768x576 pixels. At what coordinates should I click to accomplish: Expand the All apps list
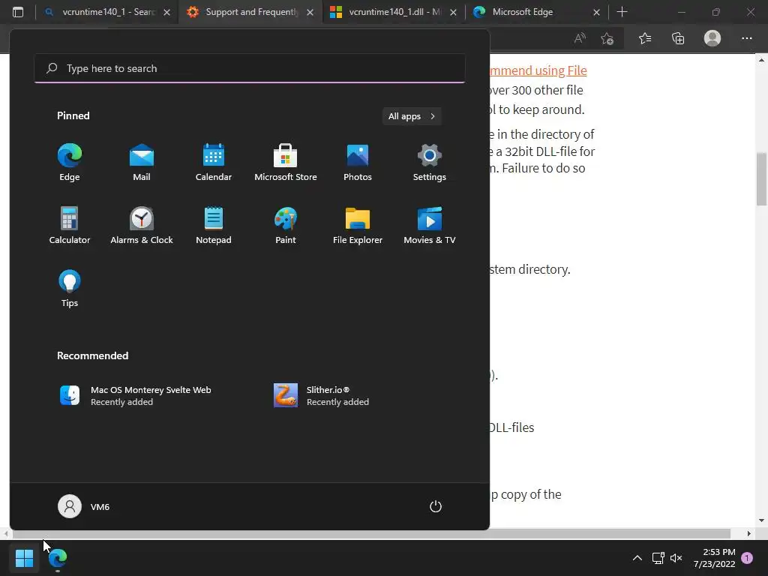tap(412, 116)
